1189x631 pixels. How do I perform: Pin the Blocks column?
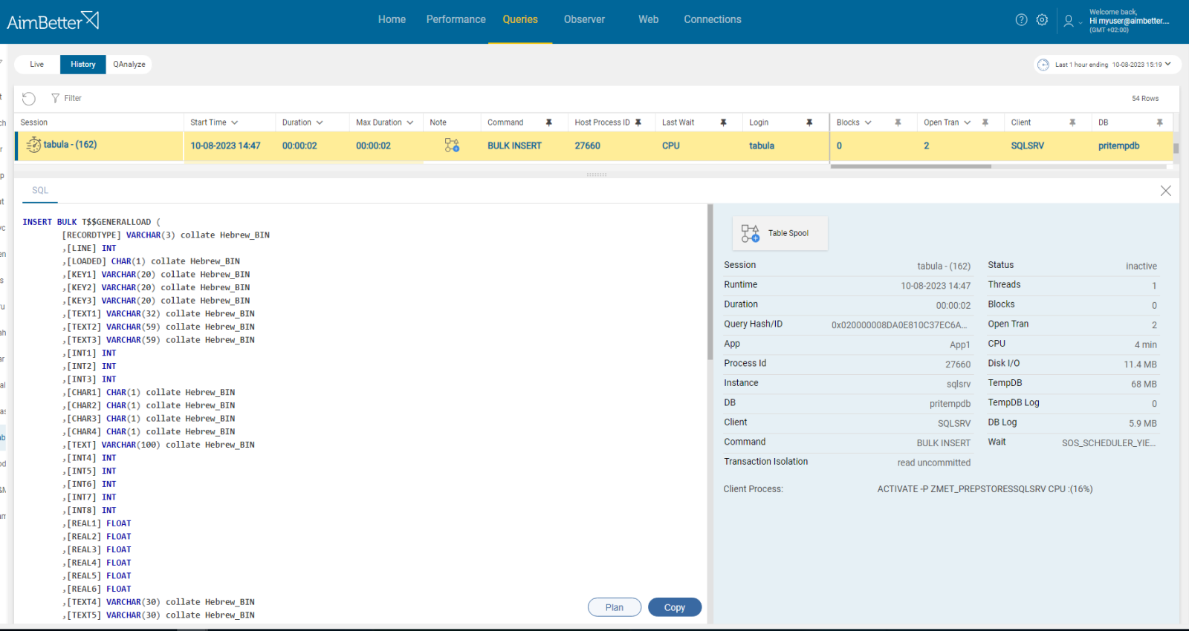pyautogui.click(x=898, y=122)
